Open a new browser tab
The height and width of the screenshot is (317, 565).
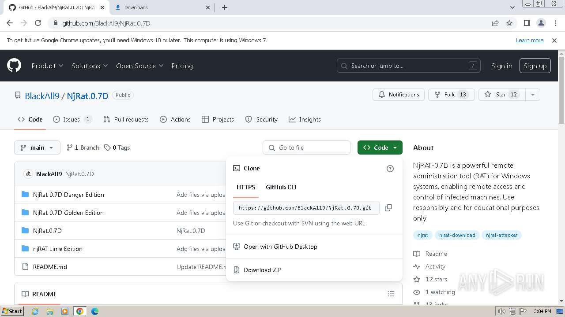point(224,7)
